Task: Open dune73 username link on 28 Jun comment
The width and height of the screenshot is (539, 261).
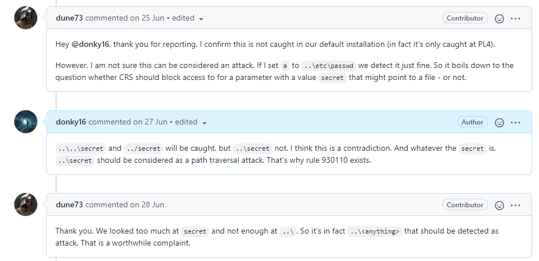Action: point(69,204)
